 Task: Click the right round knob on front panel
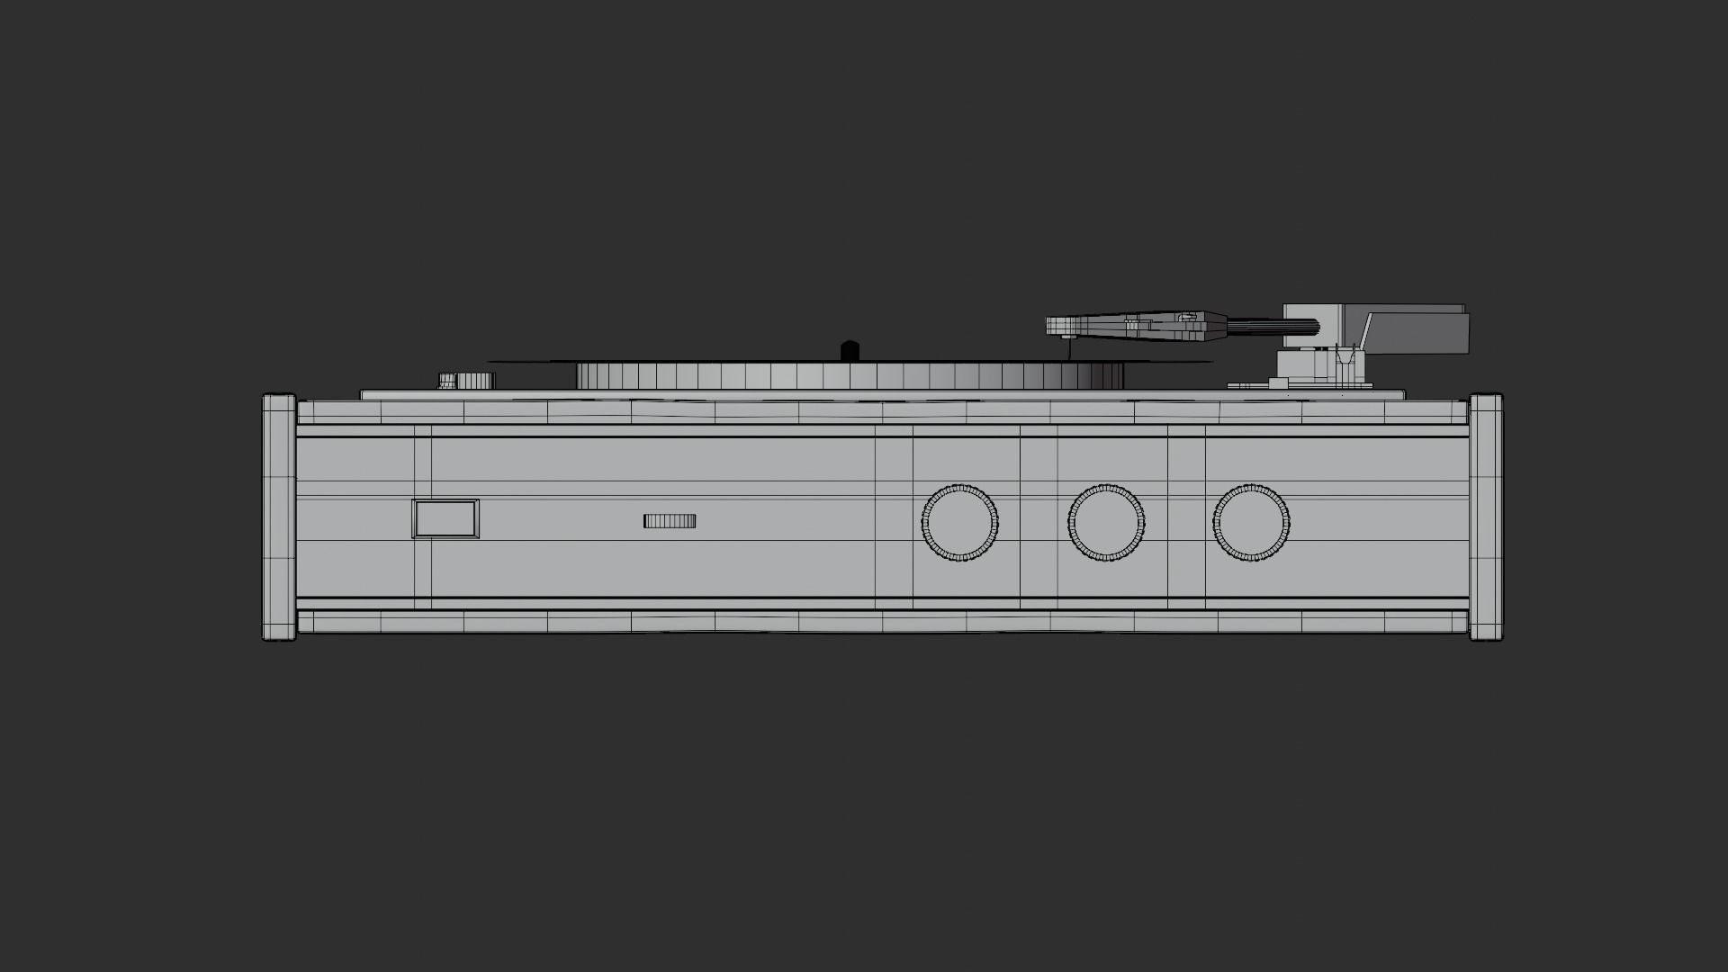1251,522
